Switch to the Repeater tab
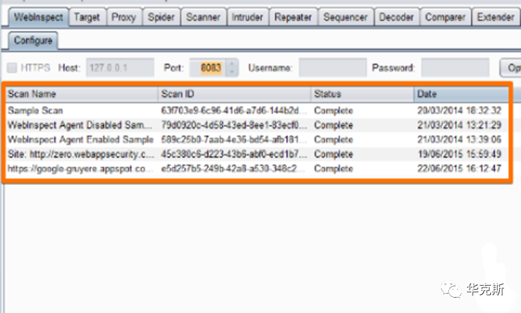521x313 pixels. tap(293, 17)
